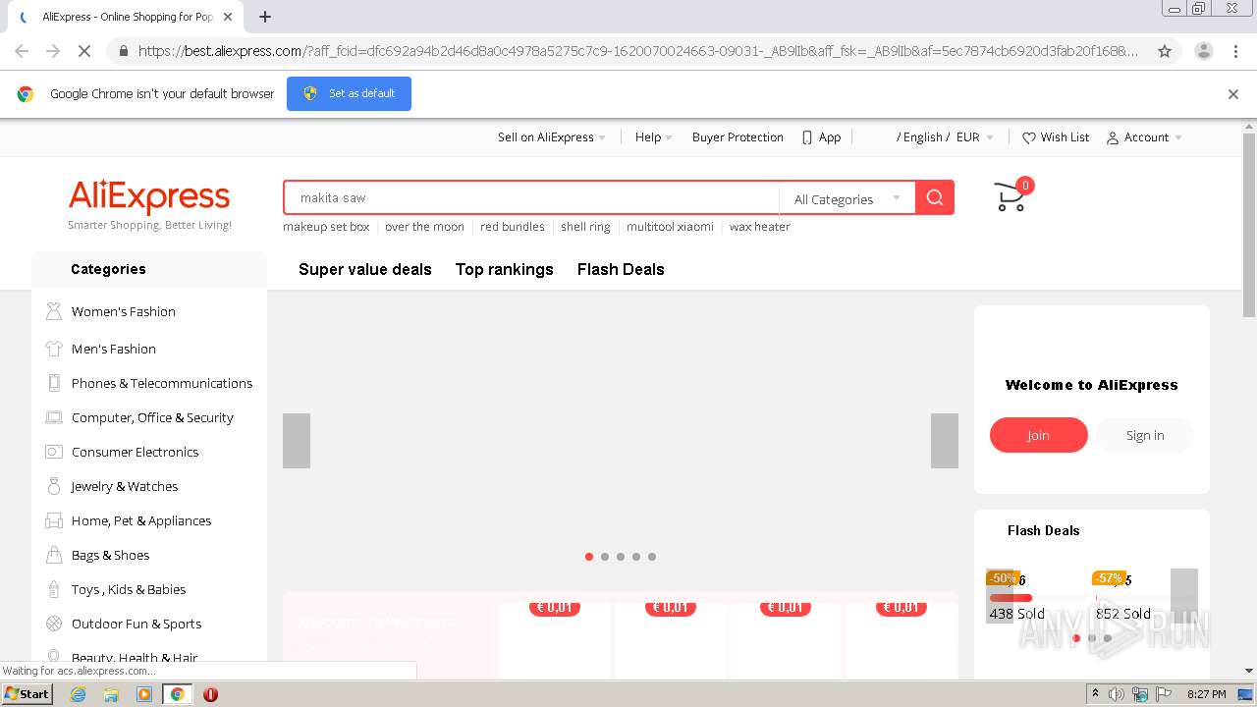1257x707 pixels.
Task: Expand the Help dropdown menu
Action: pyautogui.click(x=653, y=137)
